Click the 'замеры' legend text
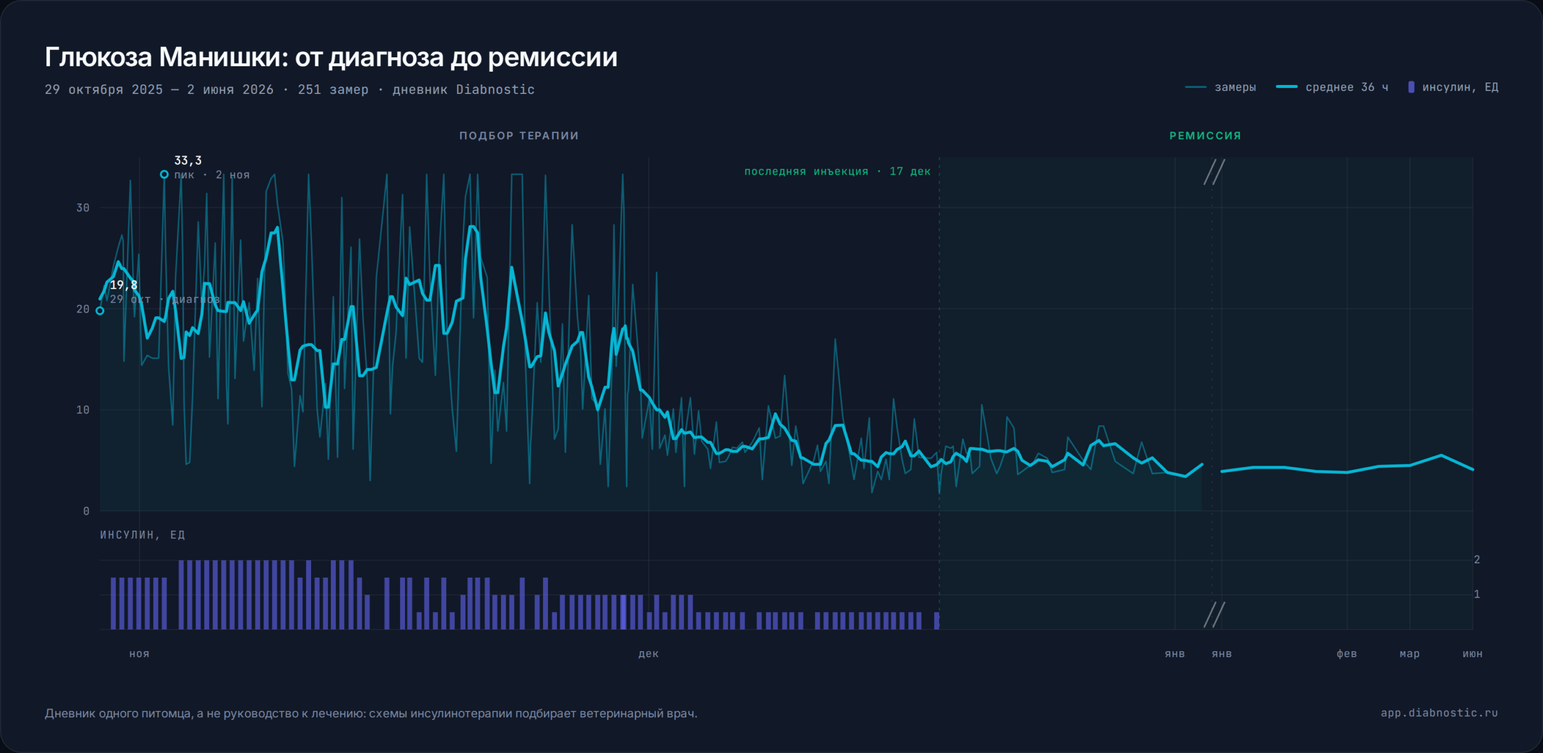The image size is (1543, 753). [x=1235, y=87]
